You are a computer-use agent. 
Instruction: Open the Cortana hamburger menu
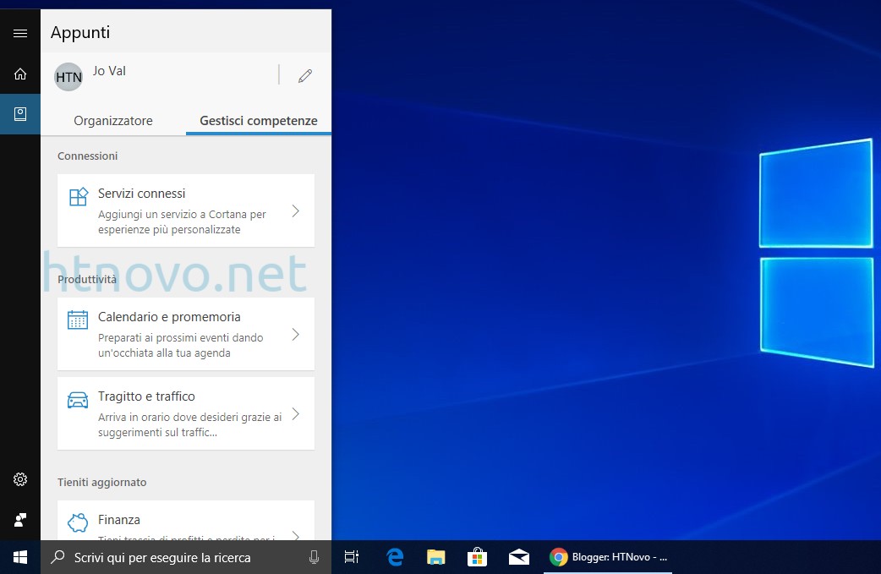[19, 32]
